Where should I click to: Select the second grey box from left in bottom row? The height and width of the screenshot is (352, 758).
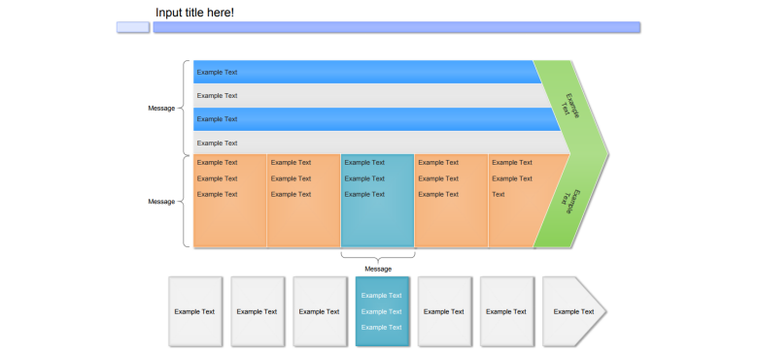[258, 311]
